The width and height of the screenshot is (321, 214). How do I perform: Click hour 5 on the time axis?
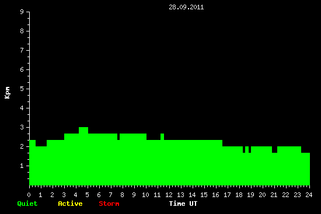point(87,195)
